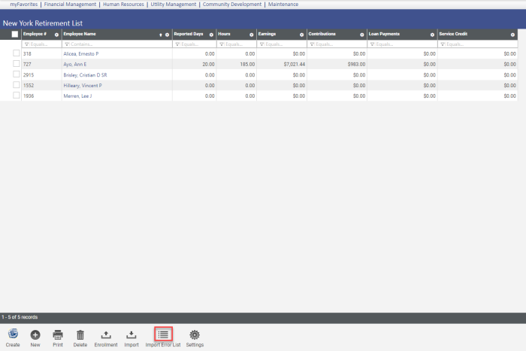Print the retirement list
The width and height of the screenshot is (526, 351).
[x=58, y=334]
